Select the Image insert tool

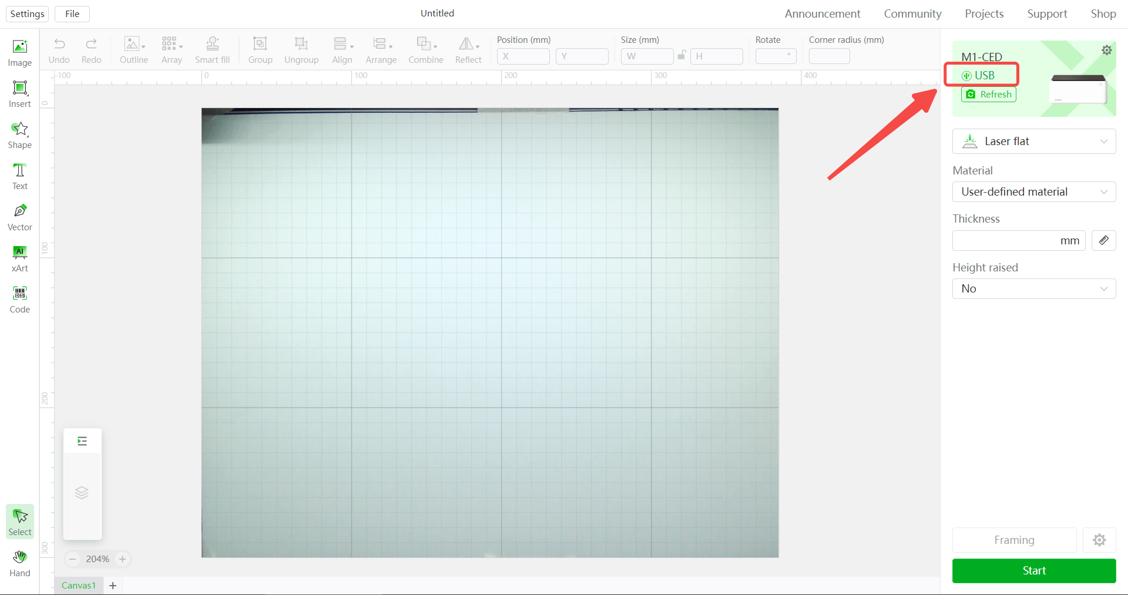19,53
